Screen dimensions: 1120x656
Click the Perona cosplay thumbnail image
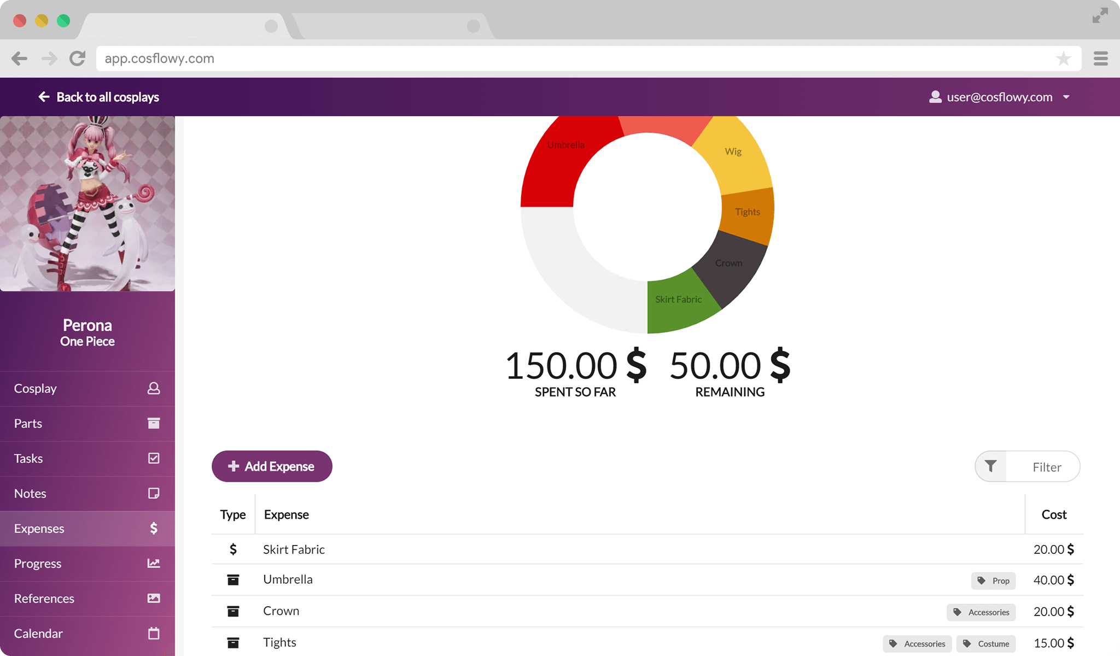(87, 203)
